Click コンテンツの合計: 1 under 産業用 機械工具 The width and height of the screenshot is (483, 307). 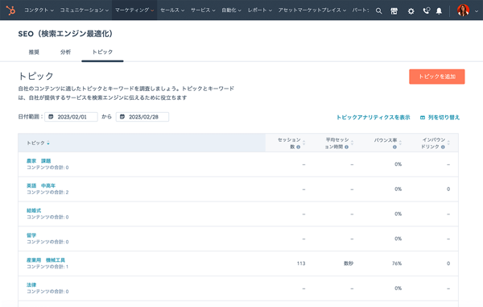(x=47, y=267)
